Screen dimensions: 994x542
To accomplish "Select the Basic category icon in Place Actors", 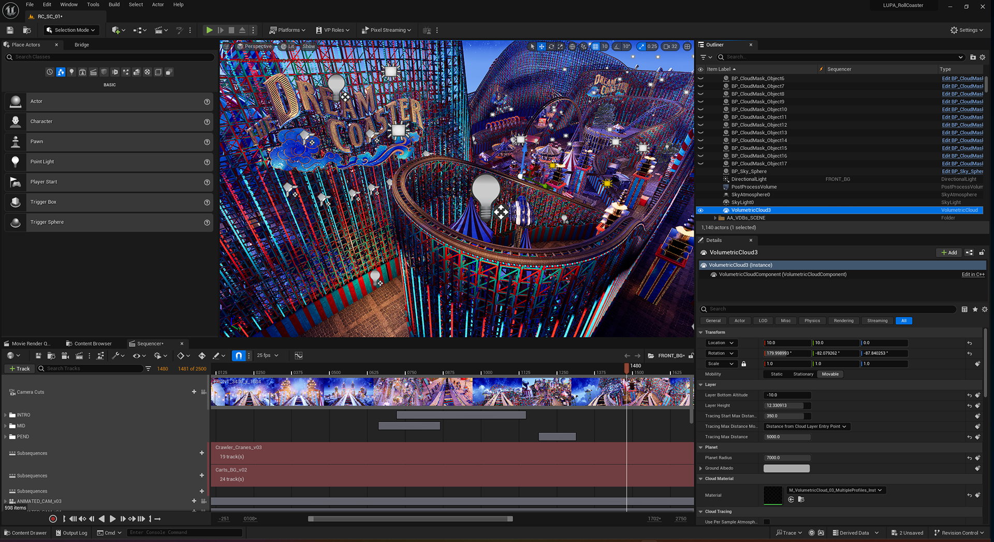I will [x=61, y=72].
